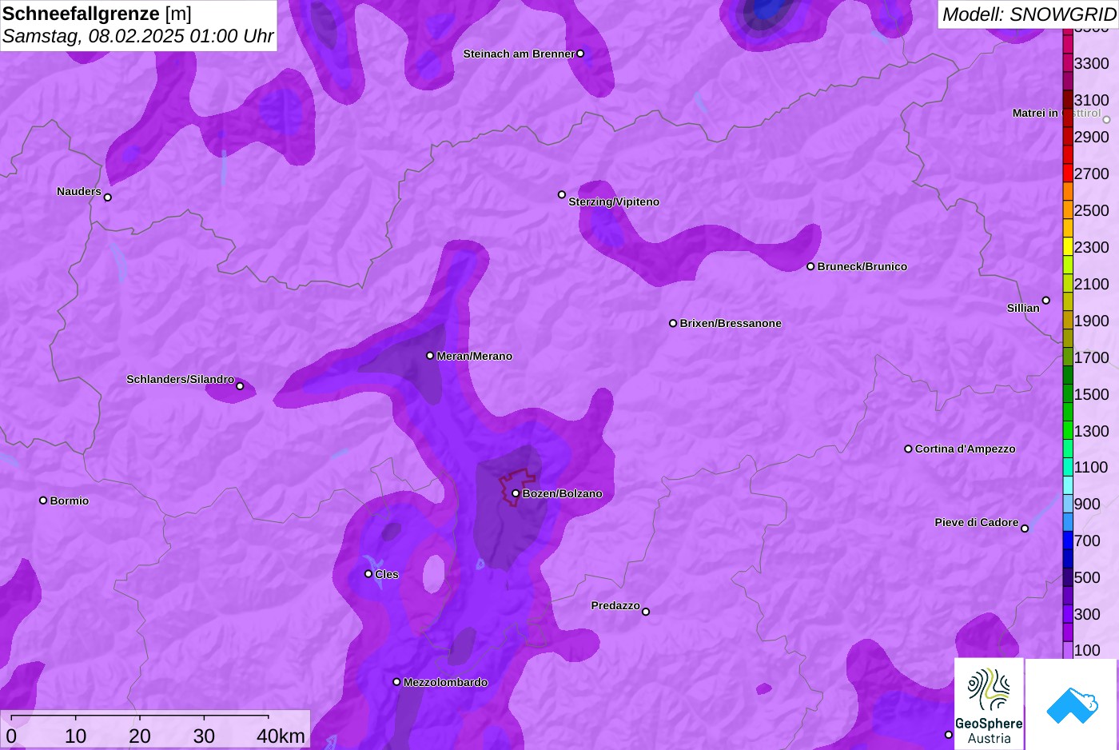The width and height of the screenshot is (1119, 750).
Task: Click the date Samstag, 08.02.2025 01:00 Uhr
Action: click(137, 37)
